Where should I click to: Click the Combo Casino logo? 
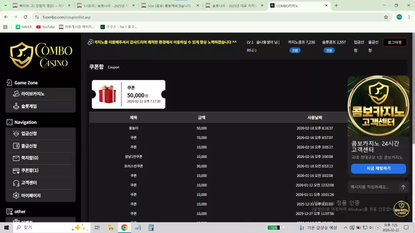41,55
